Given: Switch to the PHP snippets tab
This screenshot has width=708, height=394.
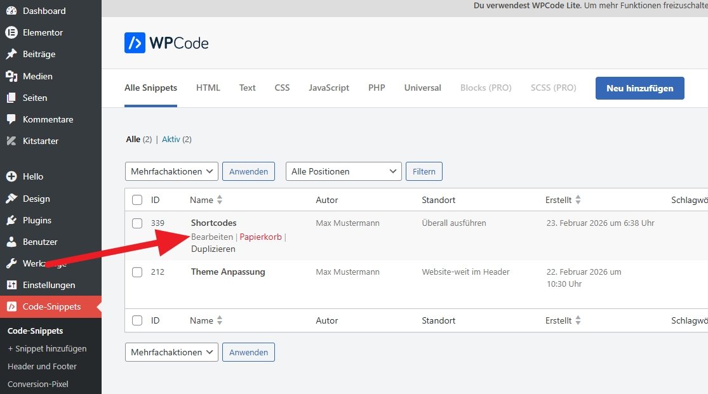Looking at the screenshot, I should pos(377,88).
